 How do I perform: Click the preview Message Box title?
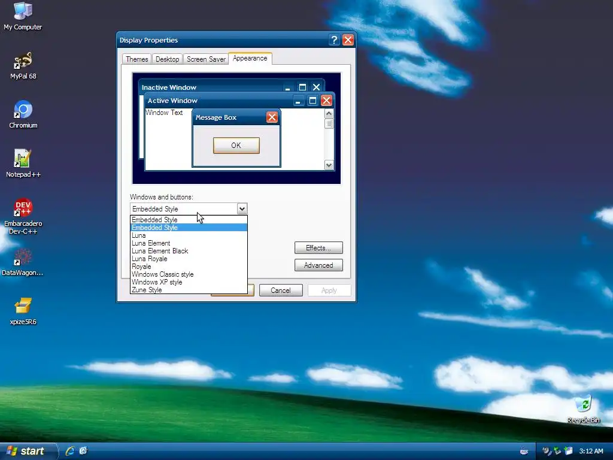216,117
